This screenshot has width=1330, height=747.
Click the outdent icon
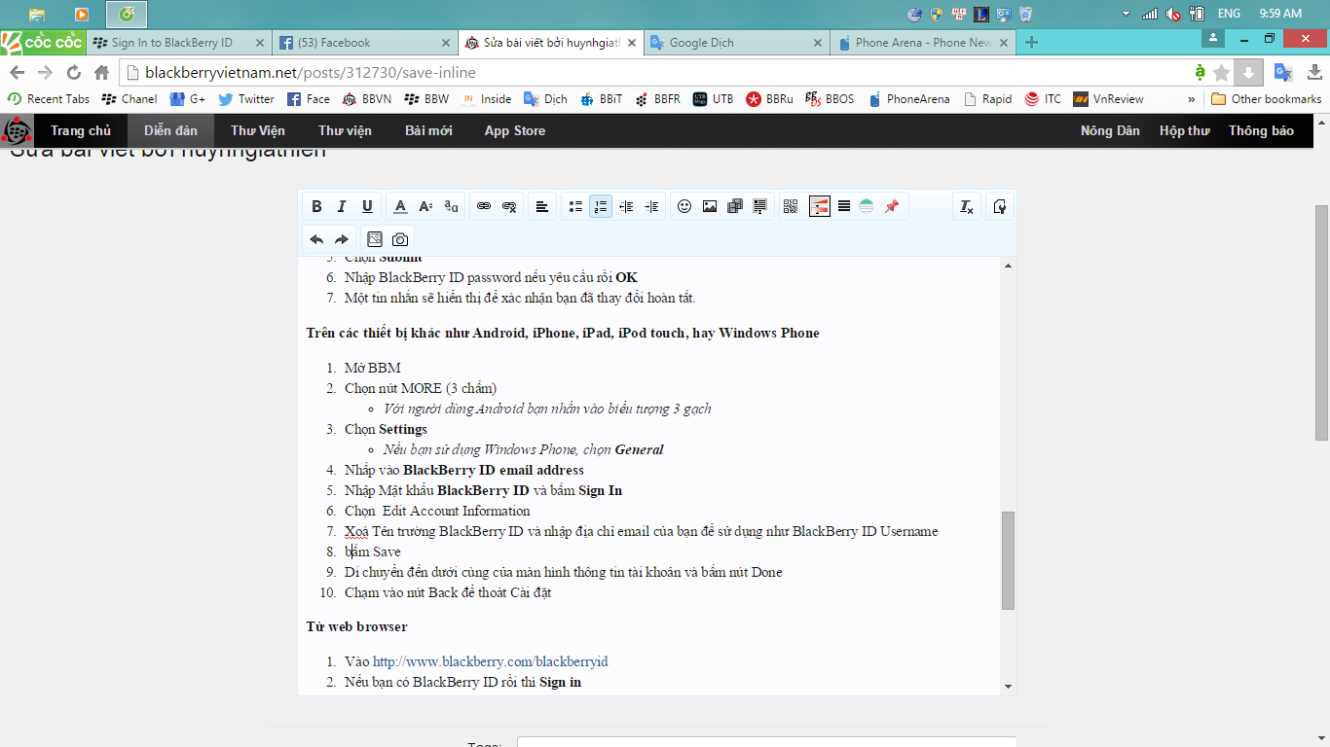(626, 206)
